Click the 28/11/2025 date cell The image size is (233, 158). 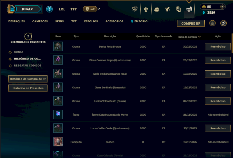tap(190, 115)
